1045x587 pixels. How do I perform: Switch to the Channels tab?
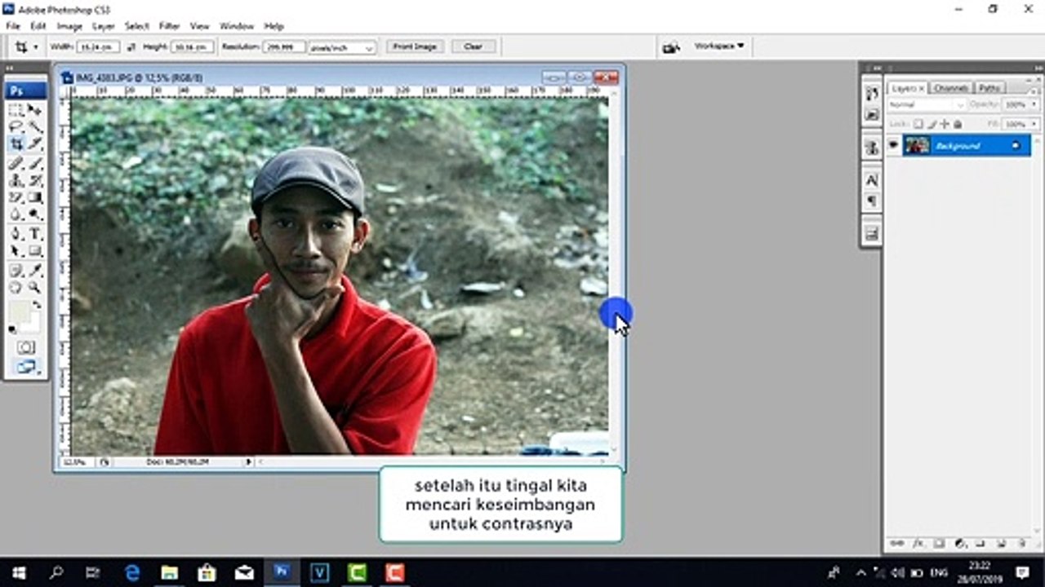(951, 87)
